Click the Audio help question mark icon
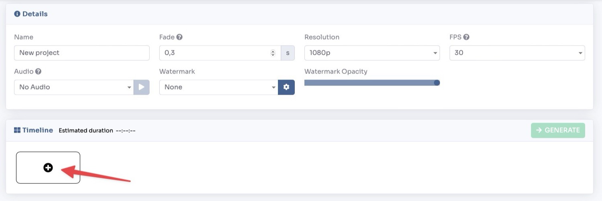This screenshot has width=602, height=201. coord(39,72)
